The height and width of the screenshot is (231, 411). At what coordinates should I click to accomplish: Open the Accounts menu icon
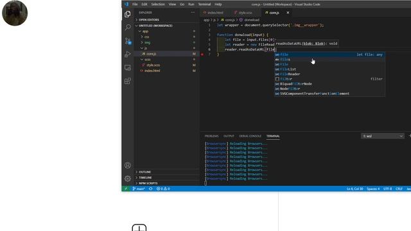click(x=128, y=166)
